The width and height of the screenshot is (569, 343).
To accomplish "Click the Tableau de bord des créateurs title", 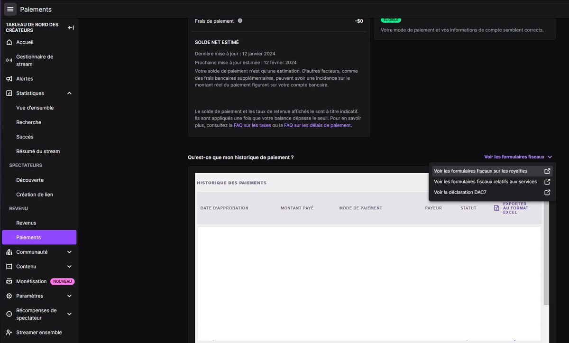I will coord(32,28).
